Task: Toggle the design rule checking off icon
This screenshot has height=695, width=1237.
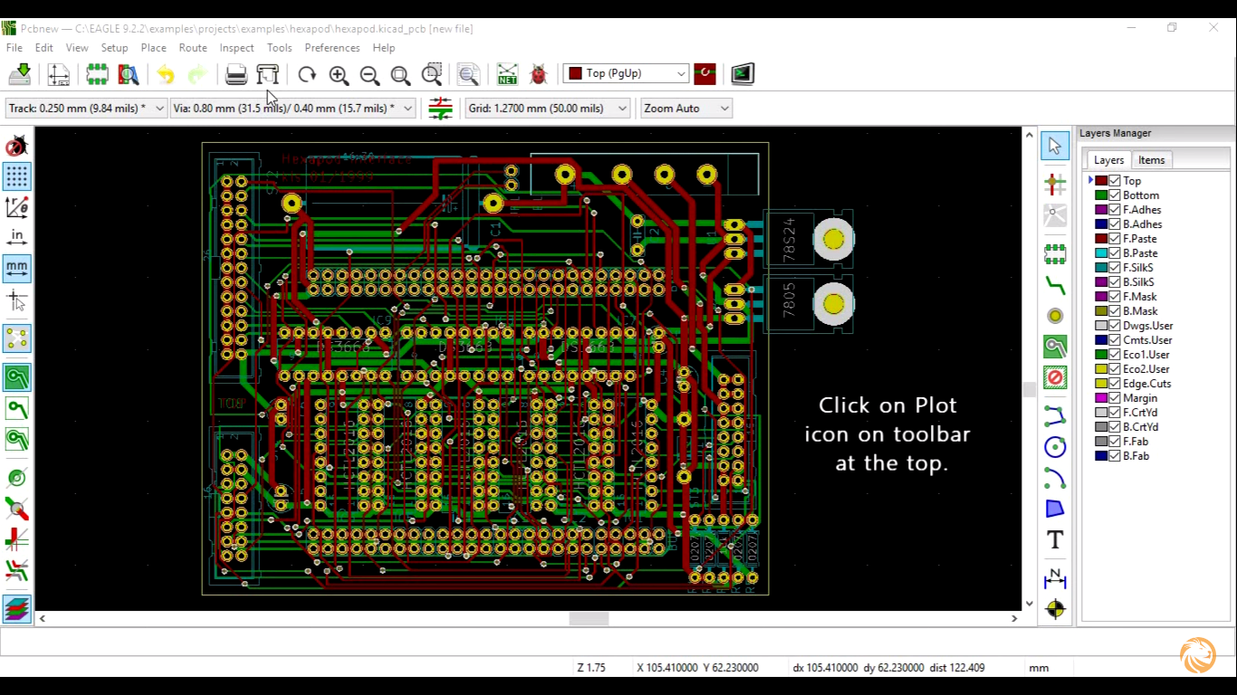Action: 17,147
